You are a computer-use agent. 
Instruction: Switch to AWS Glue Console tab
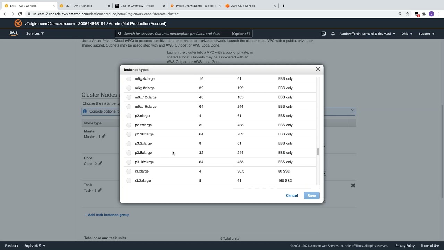coord(250,6)
